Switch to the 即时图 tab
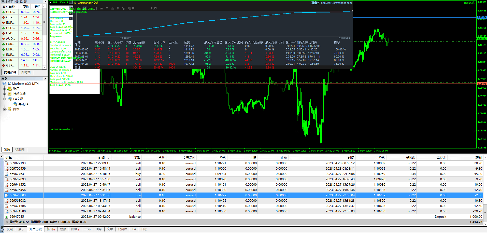487x233 pixels. click(x=26, y=72)
